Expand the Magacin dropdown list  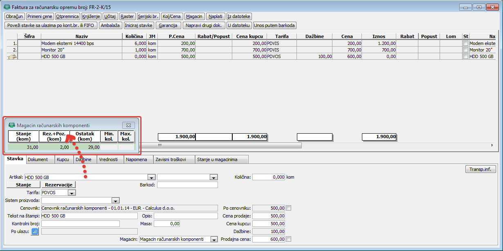tap(213, 240)
